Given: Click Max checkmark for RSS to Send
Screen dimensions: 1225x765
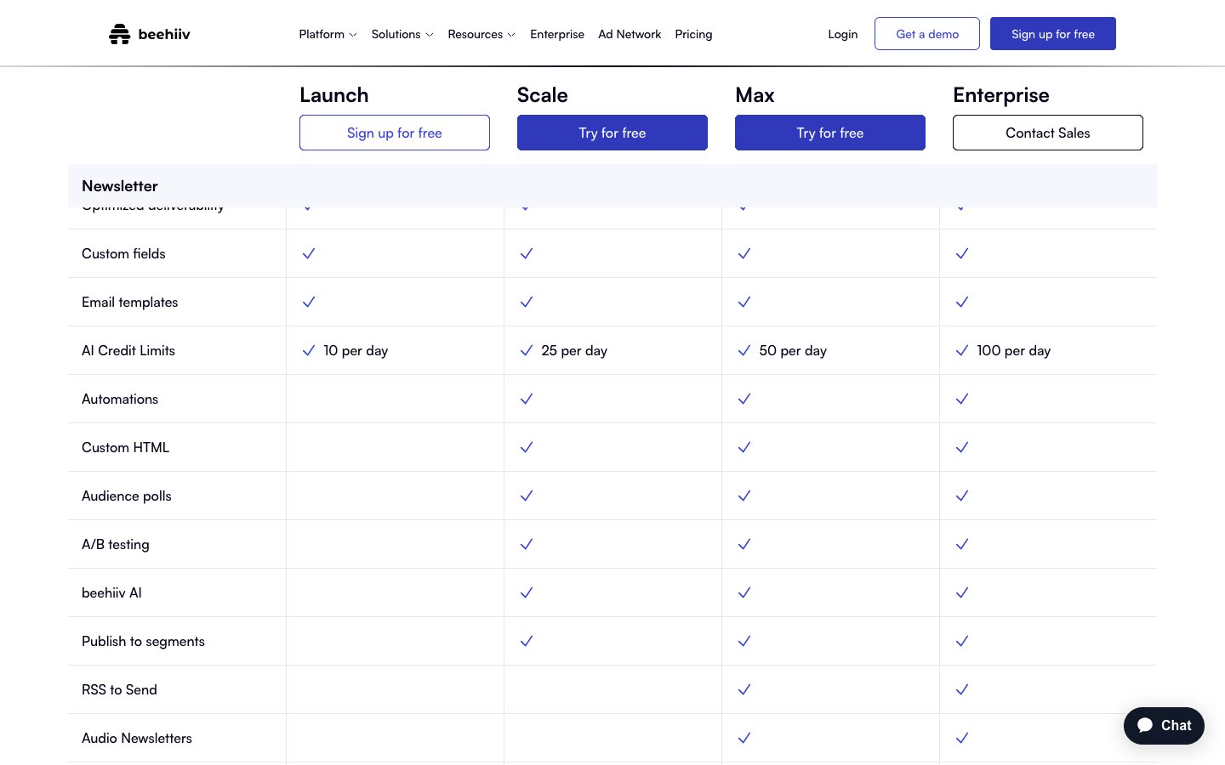Looking at the screenshot, I should click(x=744, y=689).
